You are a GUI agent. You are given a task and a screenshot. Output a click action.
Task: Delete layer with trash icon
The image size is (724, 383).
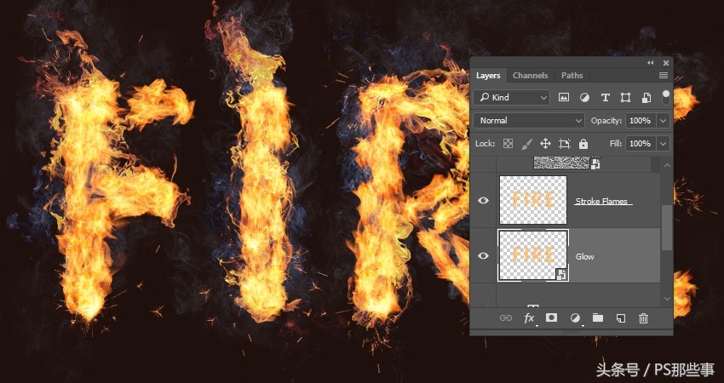coord(643,318)
